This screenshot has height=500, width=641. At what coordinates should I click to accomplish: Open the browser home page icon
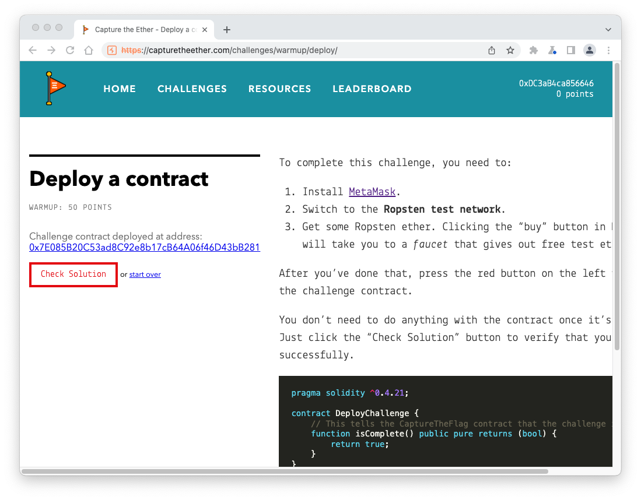coord(89,50)
